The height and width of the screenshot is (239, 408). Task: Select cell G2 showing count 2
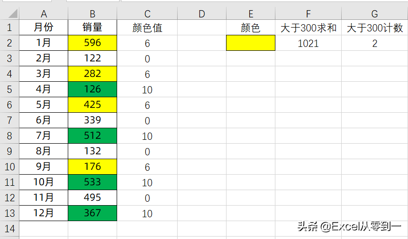pos(375,43)
